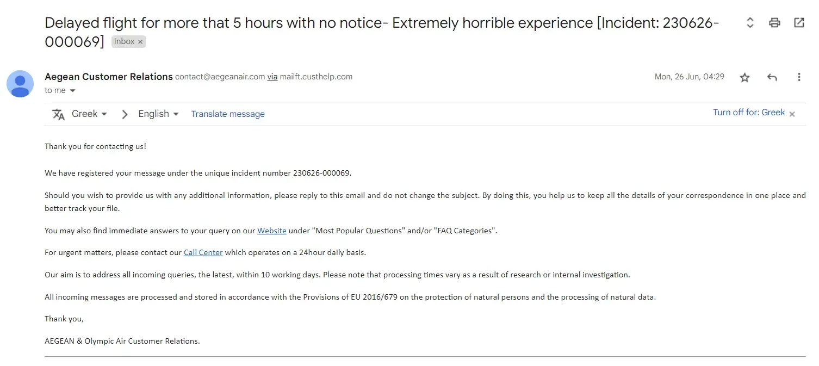Click the reply arrow icon
Viewport: 819px width, 366px height.
coord(772,77)
